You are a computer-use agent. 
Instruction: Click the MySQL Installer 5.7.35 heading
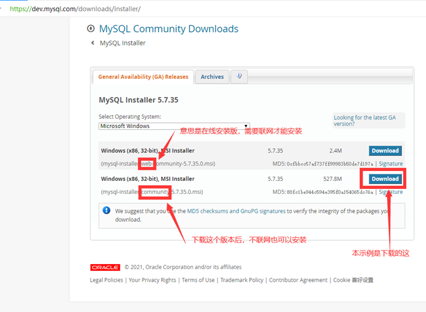click(139, 100)
